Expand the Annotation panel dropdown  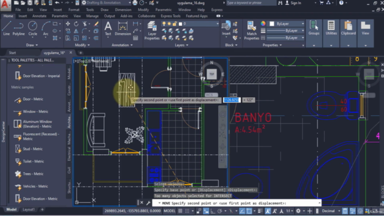click(122, 45)
